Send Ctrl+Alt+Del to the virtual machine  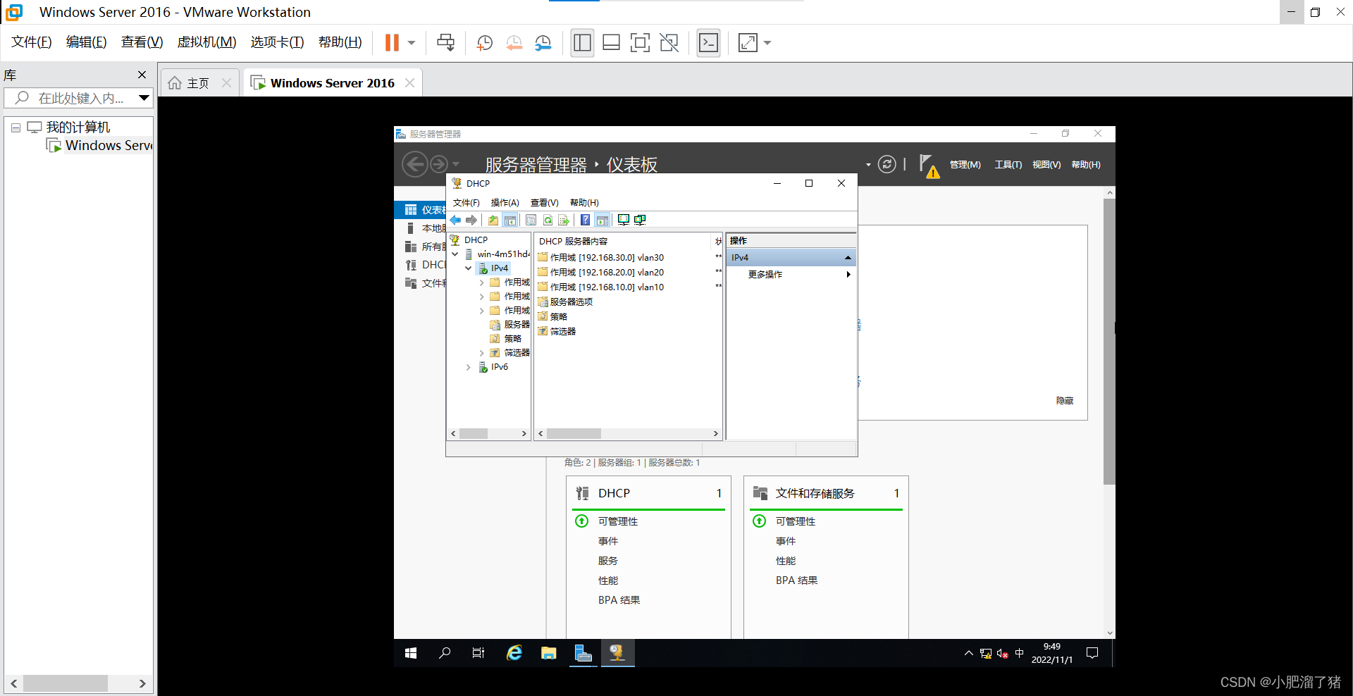(x=445, y=43)
